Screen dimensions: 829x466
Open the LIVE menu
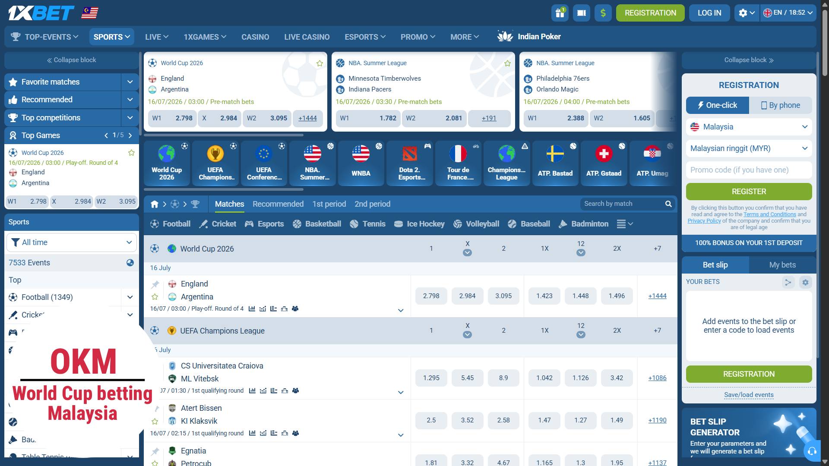coord(157,37)
